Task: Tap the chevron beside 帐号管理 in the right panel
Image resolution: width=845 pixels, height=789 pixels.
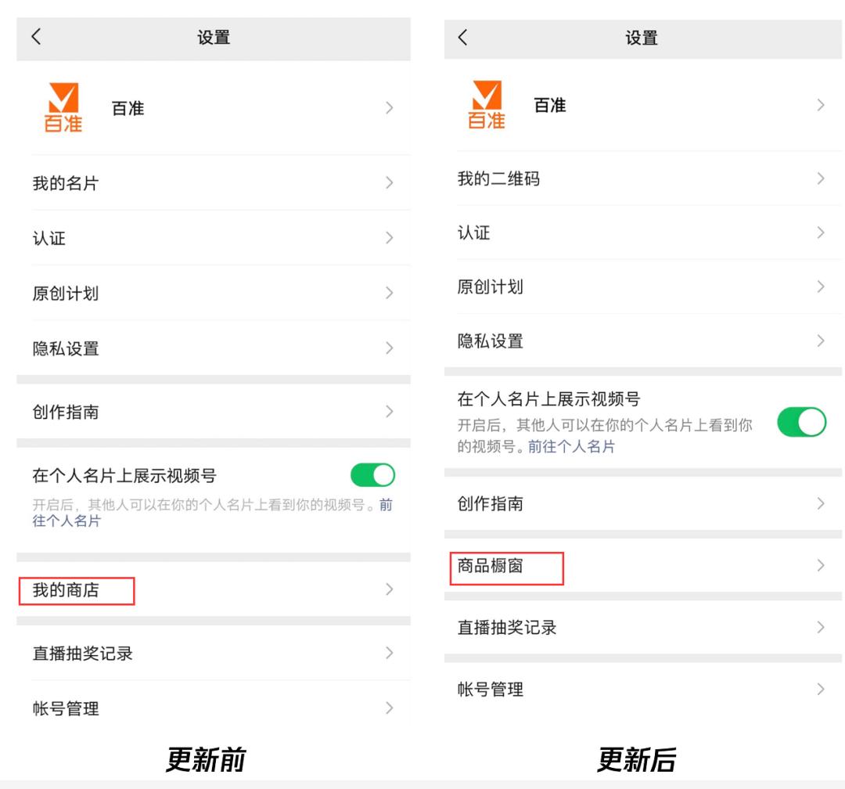Action: point(820,690)
